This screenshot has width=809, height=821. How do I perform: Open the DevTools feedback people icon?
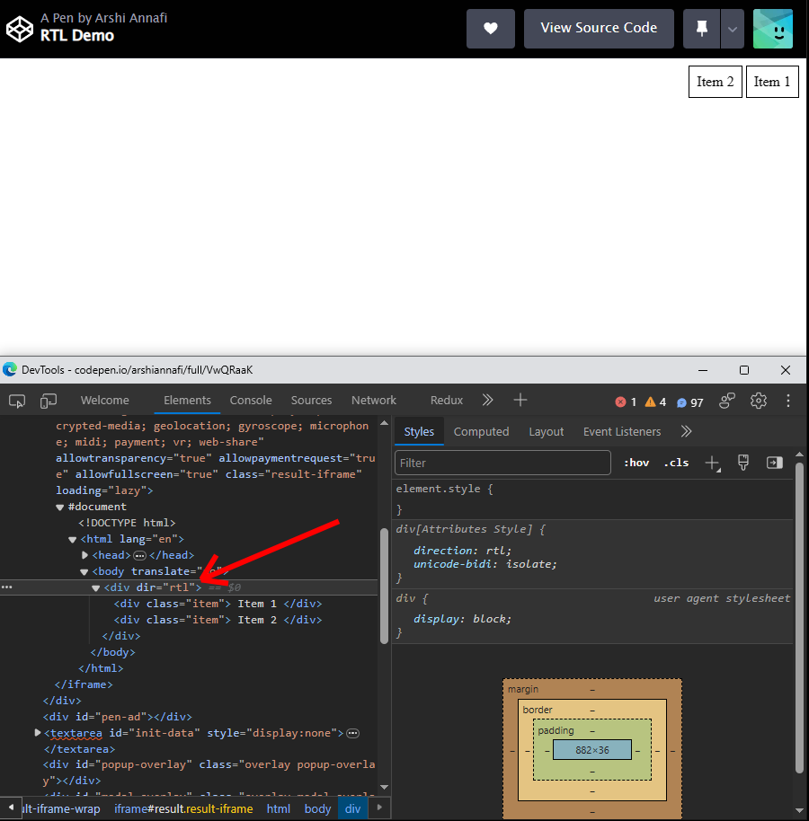727,402
